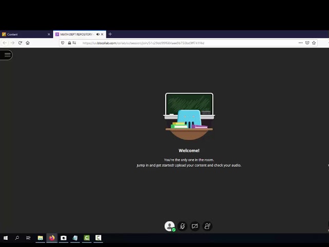Screen dimensions: 329x247
Task: Open green Camtasia icon on taskbar
Action: 87,238
